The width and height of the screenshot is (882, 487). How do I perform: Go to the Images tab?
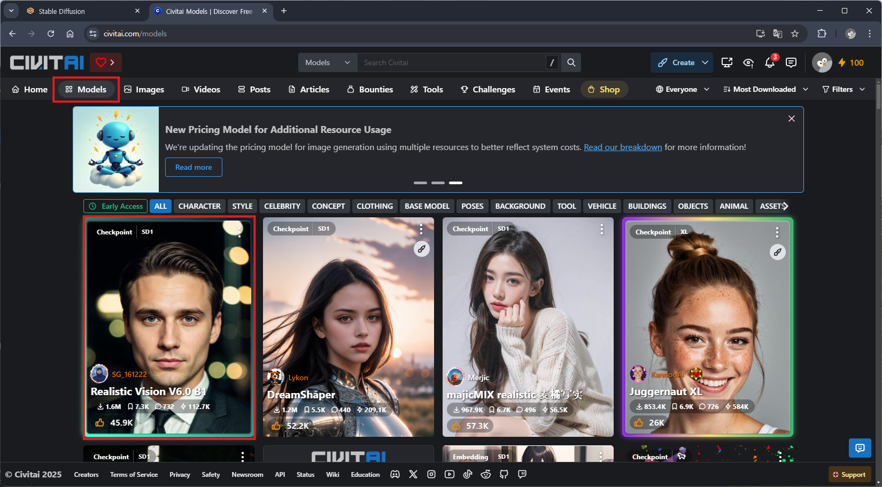coord(144,89)
